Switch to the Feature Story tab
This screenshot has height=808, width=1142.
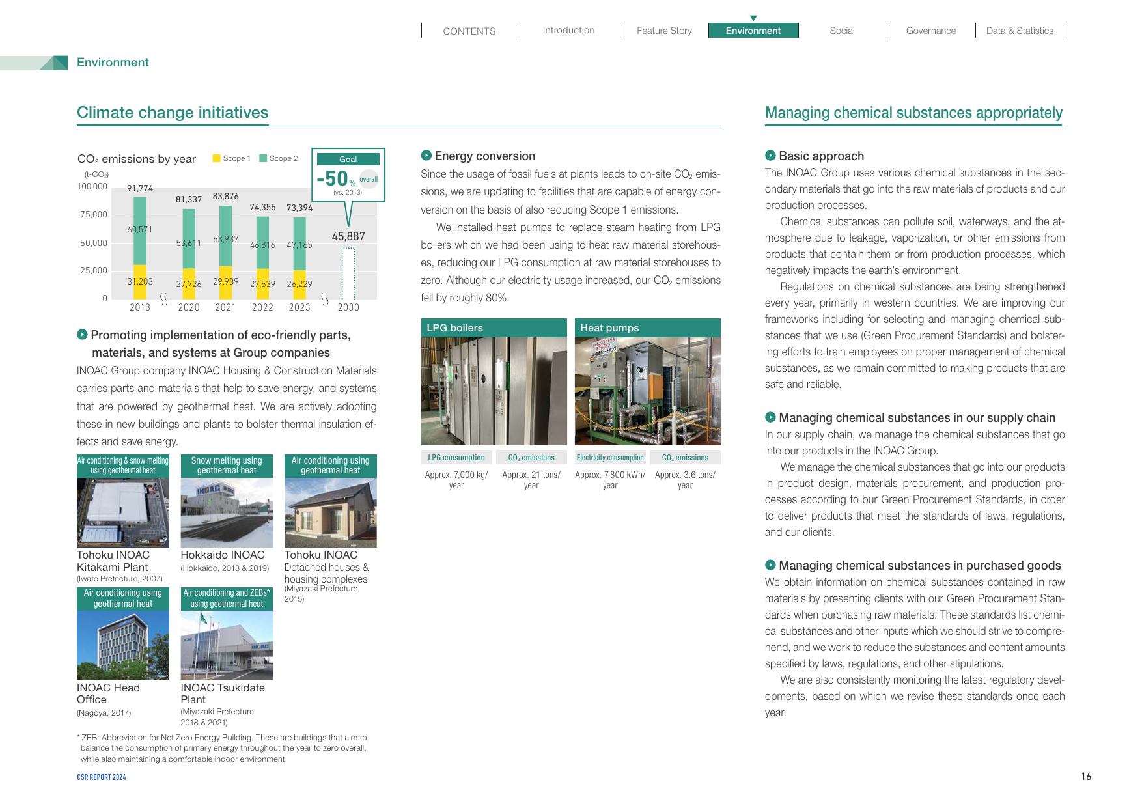point(664,31)
